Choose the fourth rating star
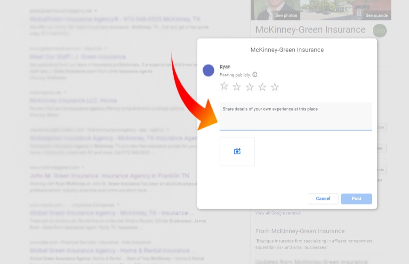This screenshot has width=409, height=264. point(262,87)
